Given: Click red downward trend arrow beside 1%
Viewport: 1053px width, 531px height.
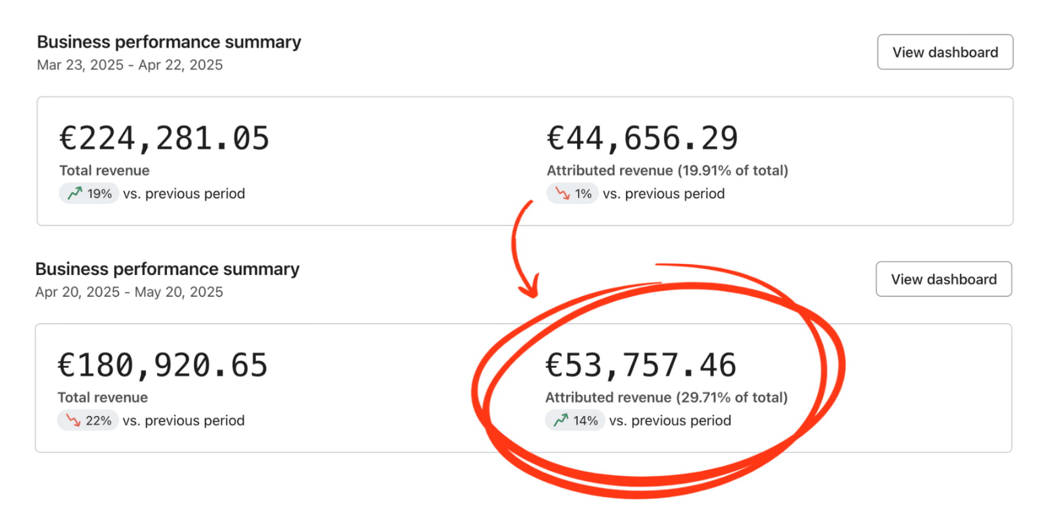Looking at the screenshot, I should click(562, 193).
